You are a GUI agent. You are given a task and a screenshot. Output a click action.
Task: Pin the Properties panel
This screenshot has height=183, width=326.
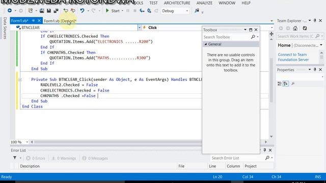(315, 70)
